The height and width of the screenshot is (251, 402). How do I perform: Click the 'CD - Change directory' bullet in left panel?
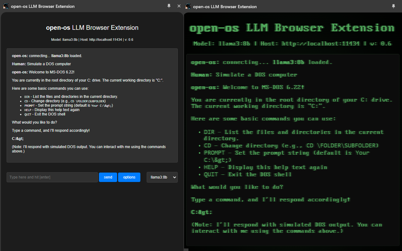[x=65, y=101]
